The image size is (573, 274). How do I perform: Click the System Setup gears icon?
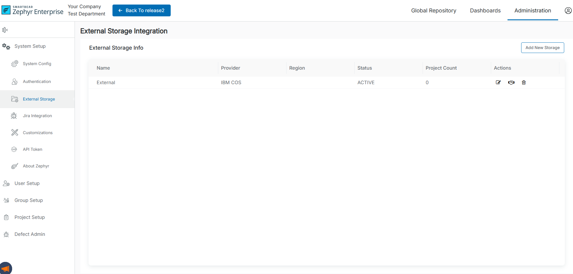[6, 46]
